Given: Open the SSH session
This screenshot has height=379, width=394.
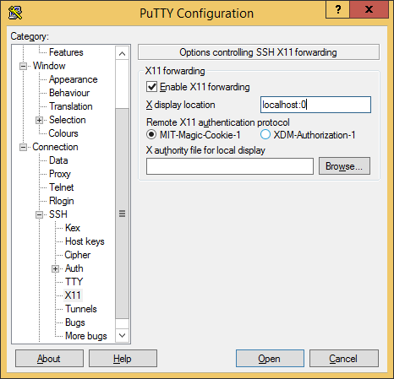Looking at the screenshot, I should pyautogui.click(x=270, y=359).
